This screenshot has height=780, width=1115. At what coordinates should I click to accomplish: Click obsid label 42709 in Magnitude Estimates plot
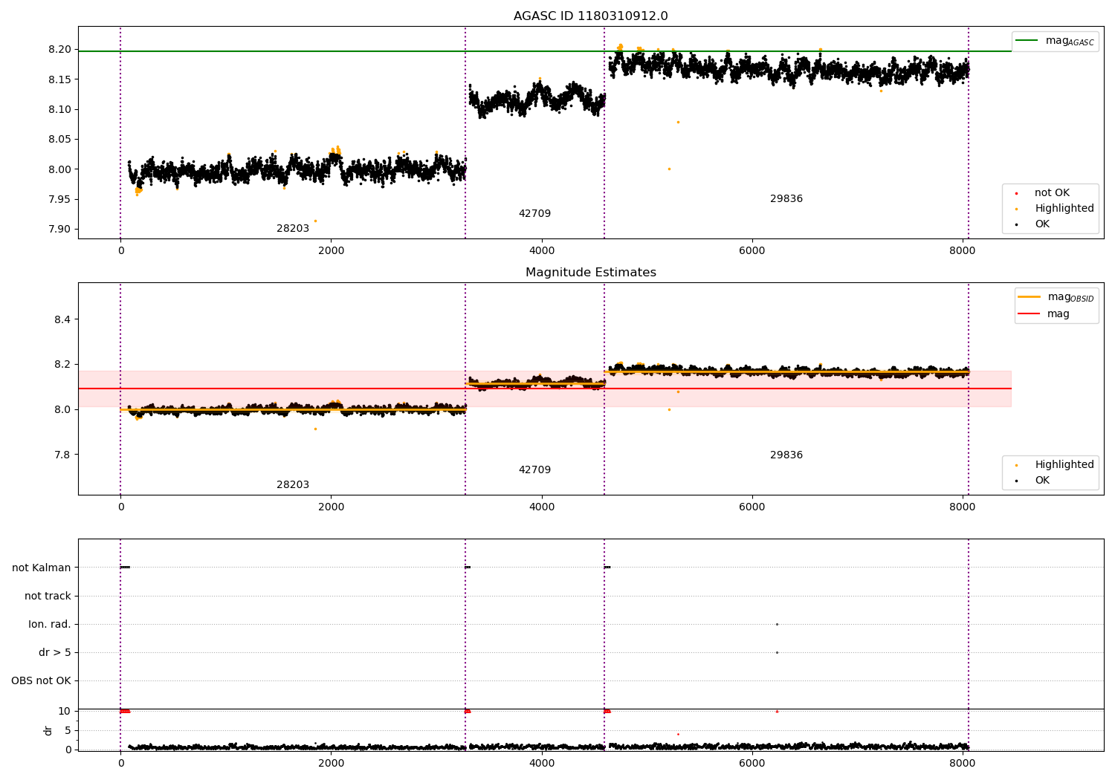534,470
